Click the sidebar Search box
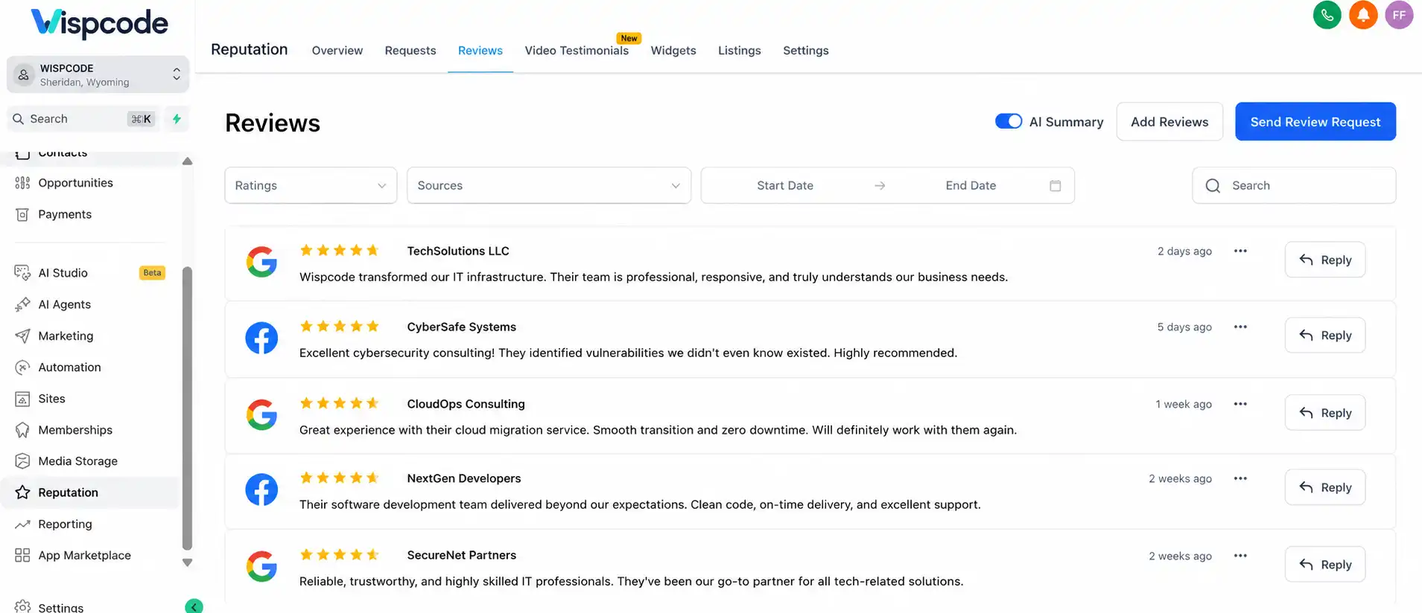 click(x=84, y=119)
